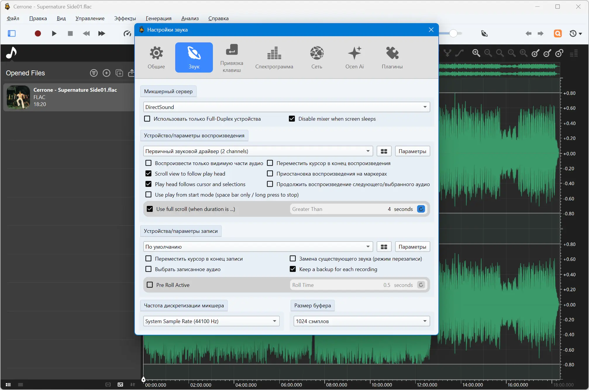Switch to the Общие settings tab
The image size is (589, 390).
click(156, 58)
